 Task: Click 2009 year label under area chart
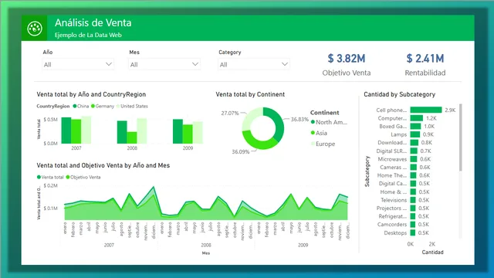click(303, 245)
